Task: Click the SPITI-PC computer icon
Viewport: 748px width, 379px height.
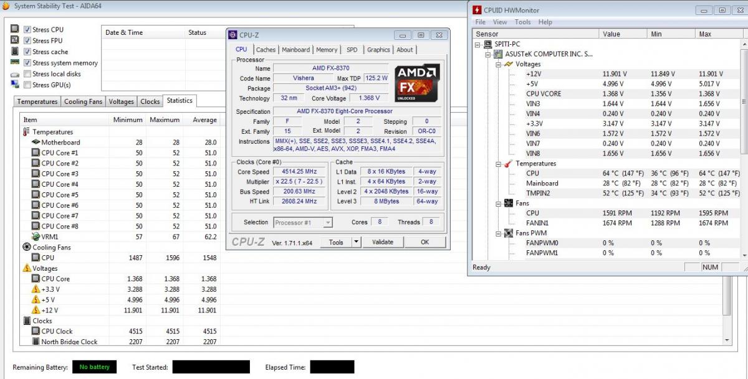Action: click(x=488, y=44)
